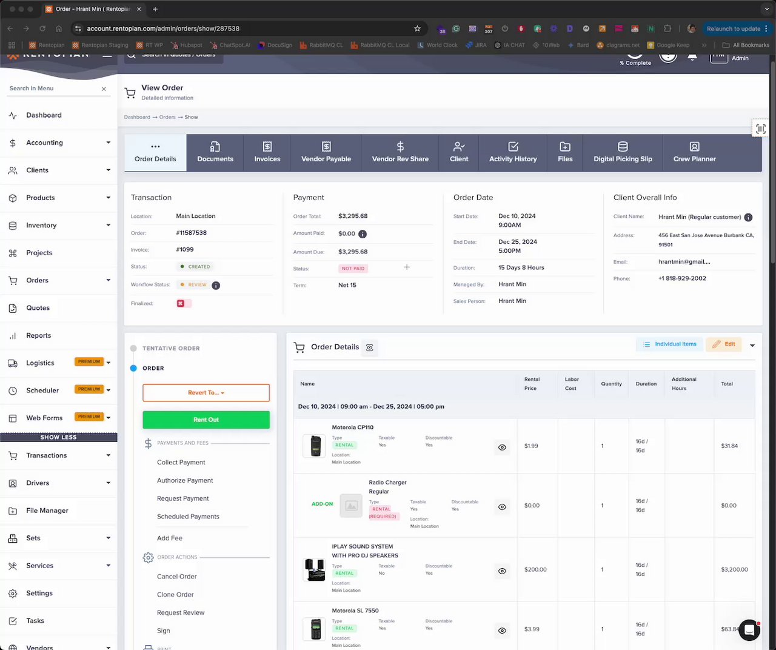Bookmark this page with the star icon

point(417,28)
